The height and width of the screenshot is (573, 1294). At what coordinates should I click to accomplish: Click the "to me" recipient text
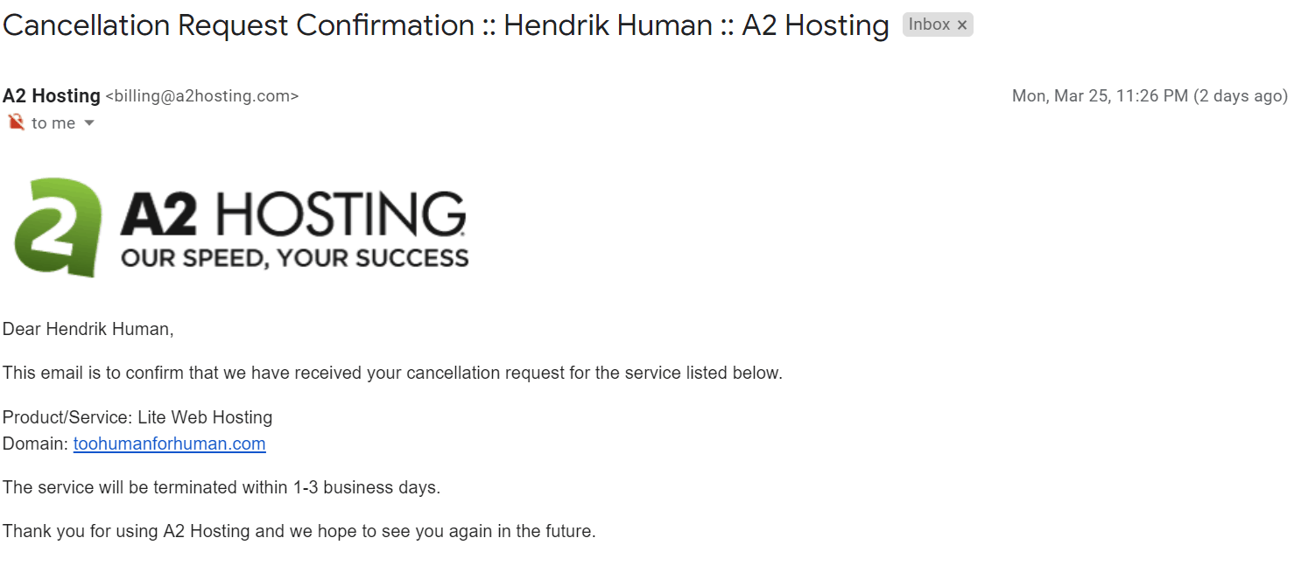point(53,123)
